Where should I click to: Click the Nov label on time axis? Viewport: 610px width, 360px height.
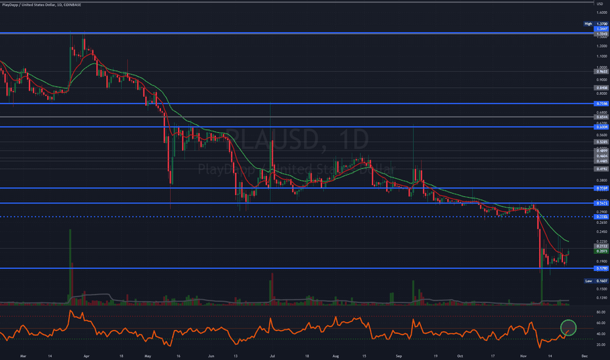pyautogui.click(x=523, y=355)
